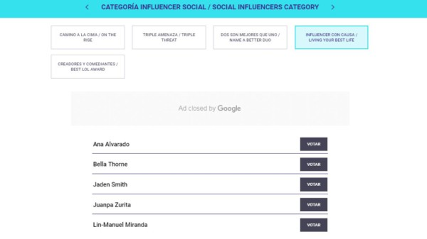Click the Social Influencers Category header title
Screen dimensions: 427x239
210,7
